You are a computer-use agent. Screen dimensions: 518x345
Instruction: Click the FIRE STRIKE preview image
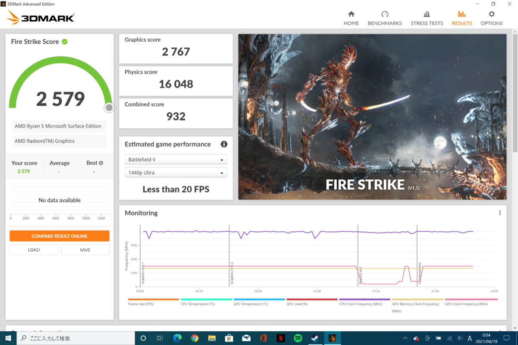point(372,117)
